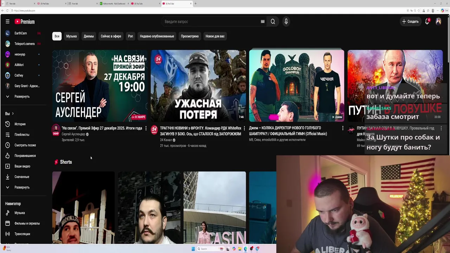Open 24 Канал channel name link
This screenshot has width=450, height=253.
pyautogui.click(x=165, y=140)
